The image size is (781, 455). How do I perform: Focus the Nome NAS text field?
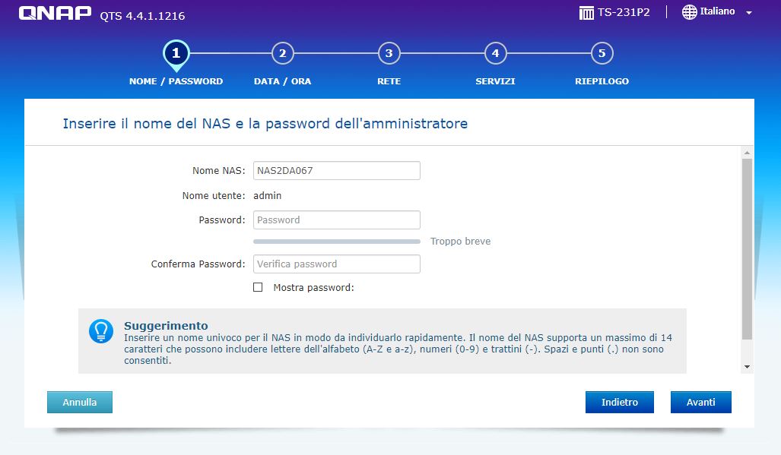[336, 170]
